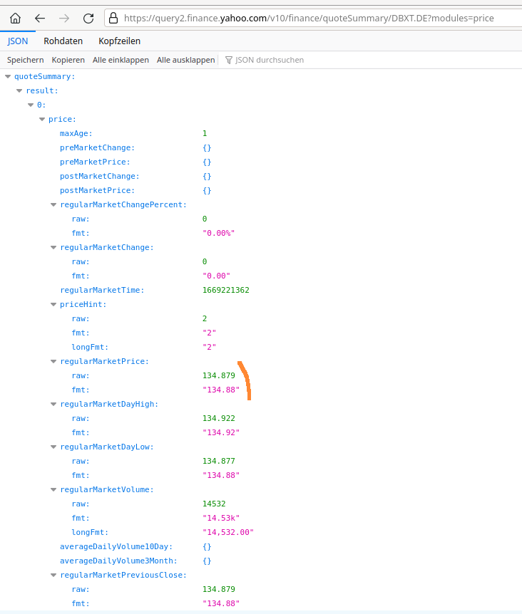
Task: Click Alle ausklappen
Action: pos(185,60)
